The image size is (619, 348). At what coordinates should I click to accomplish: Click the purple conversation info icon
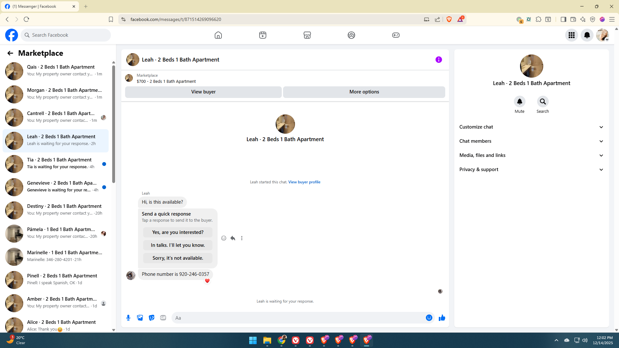(438, 60)
